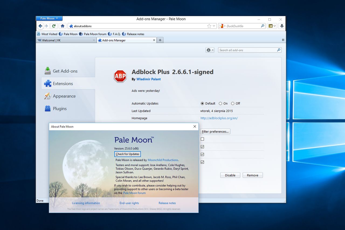Open the Get Add-ons category
The width and height of the screenshot is (345, 230).
[68, 71]
